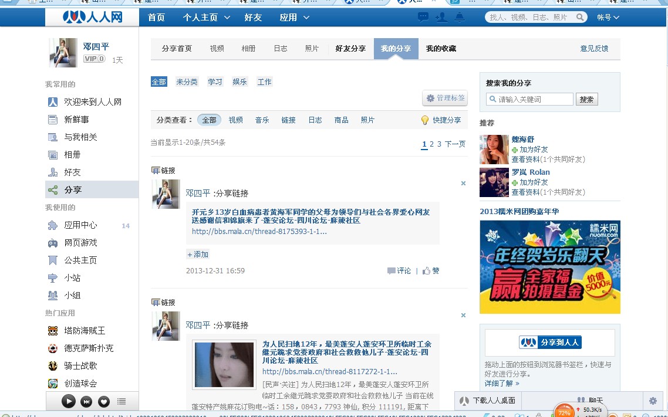Click the magnifier icon in top search
The image size is (668, 417).
(579, 18)
